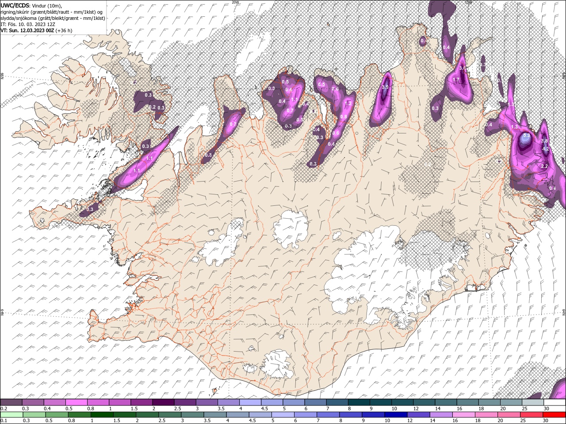Click the 'slydda/snjókoma' legend description line
Viewport: 566px width, 424px height.
coord(53,18)
